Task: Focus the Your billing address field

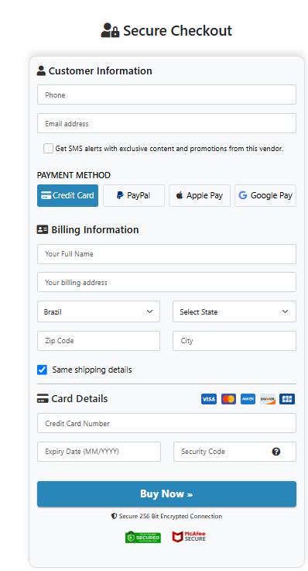Action: pyautogui.click(x=166, y=282)
